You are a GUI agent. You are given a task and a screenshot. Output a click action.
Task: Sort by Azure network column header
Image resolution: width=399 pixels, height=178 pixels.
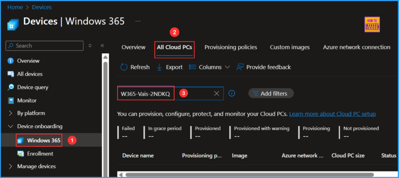pyautogui.click(x=302, y=156)
